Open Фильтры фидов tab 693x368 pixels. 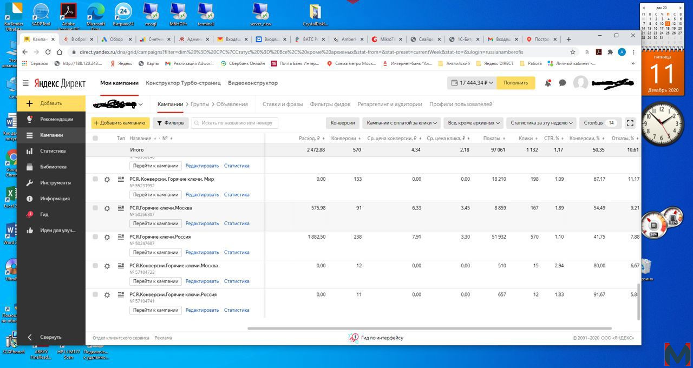(330, 104)
